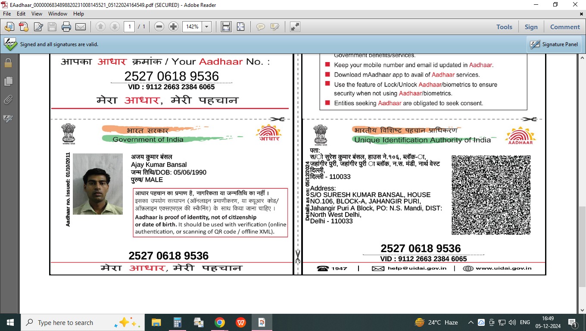Click the Zoom Out minus button
Screen dimensions: 586x331
point(159,27)
